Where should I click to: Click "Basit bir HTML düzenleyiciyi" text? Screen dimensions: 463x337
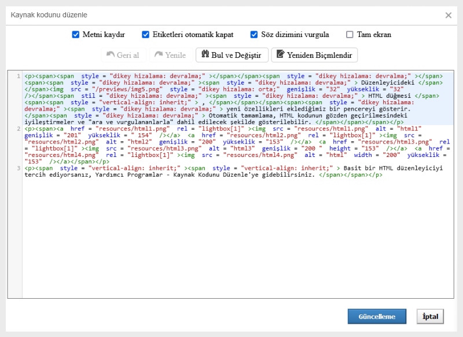click(x=393, y=168)
